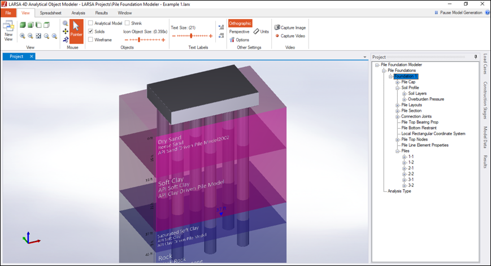Click the LARSA application logo icon

point(4,4)
